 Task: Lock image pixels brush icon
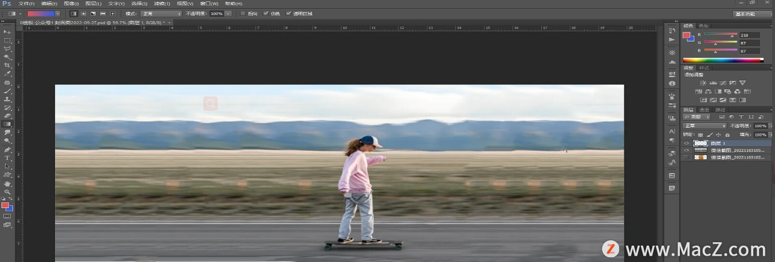pos(710,135)
